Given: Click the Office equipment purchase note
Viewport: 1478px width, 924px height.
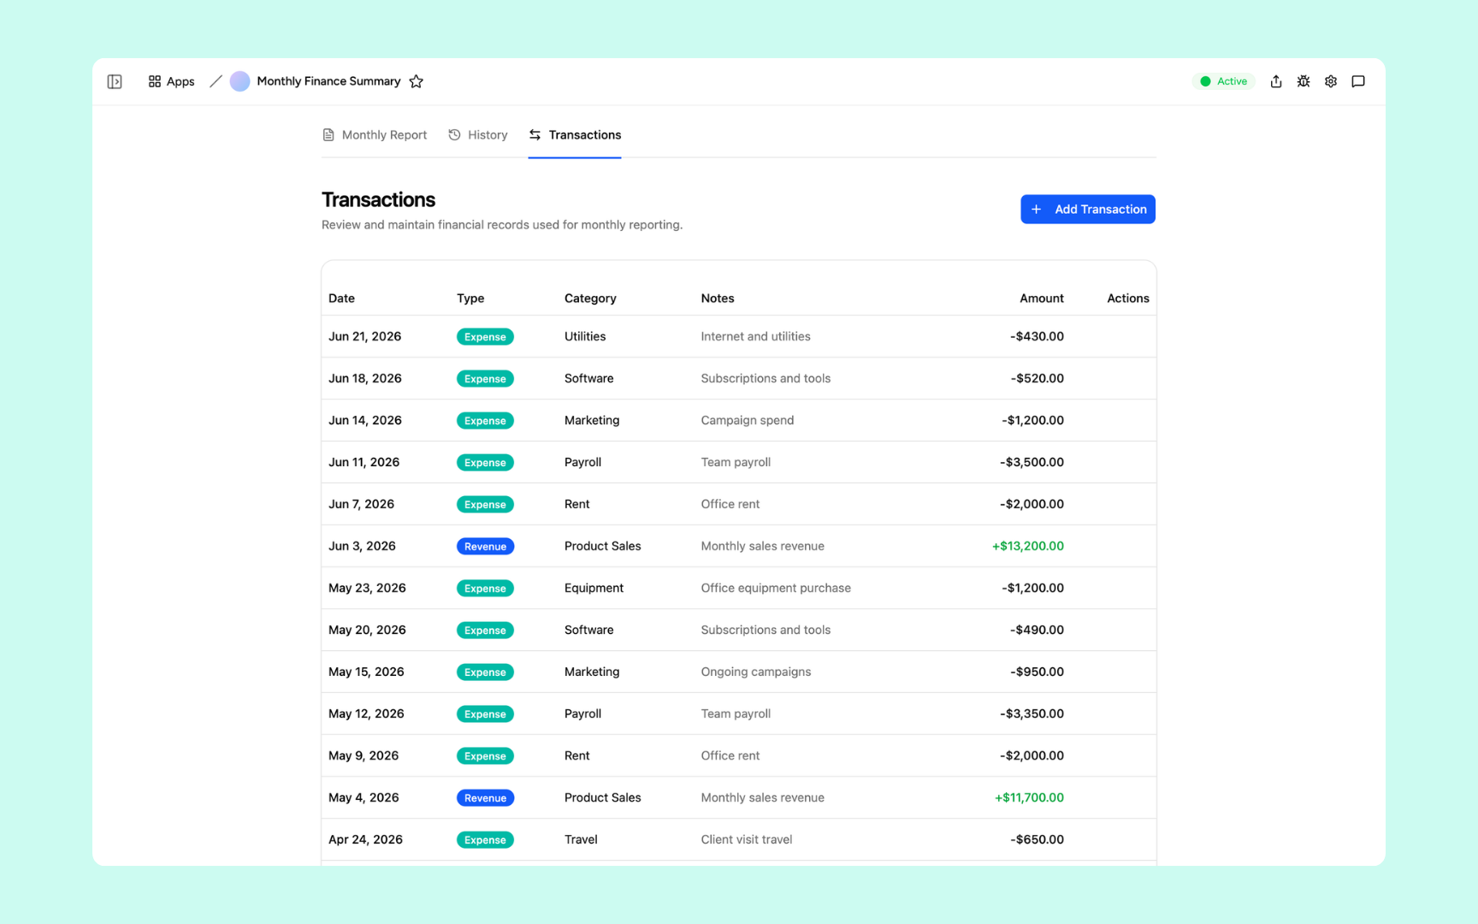Looking at the screenshot, I should point(776,588).
